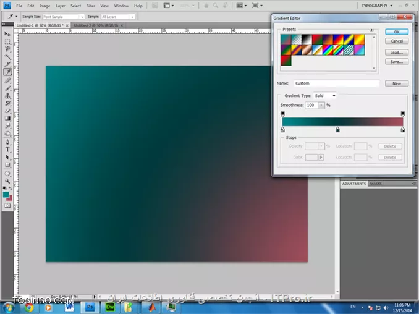Screen dimensions: 419x314
Task: Select the Eraser tool
Action: click(7, 111)
